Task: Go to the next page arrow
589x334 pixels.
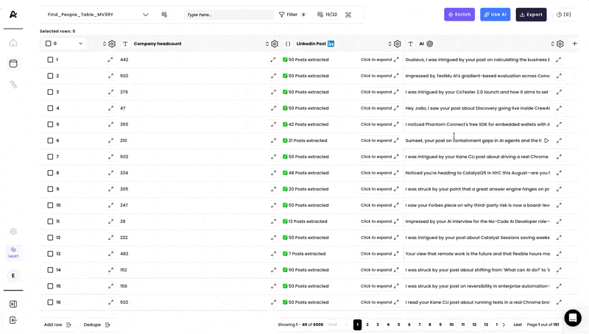Action: pos(504,324)
